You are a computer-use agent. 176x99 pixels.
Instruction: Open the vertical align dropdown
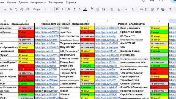coord(120,9)
